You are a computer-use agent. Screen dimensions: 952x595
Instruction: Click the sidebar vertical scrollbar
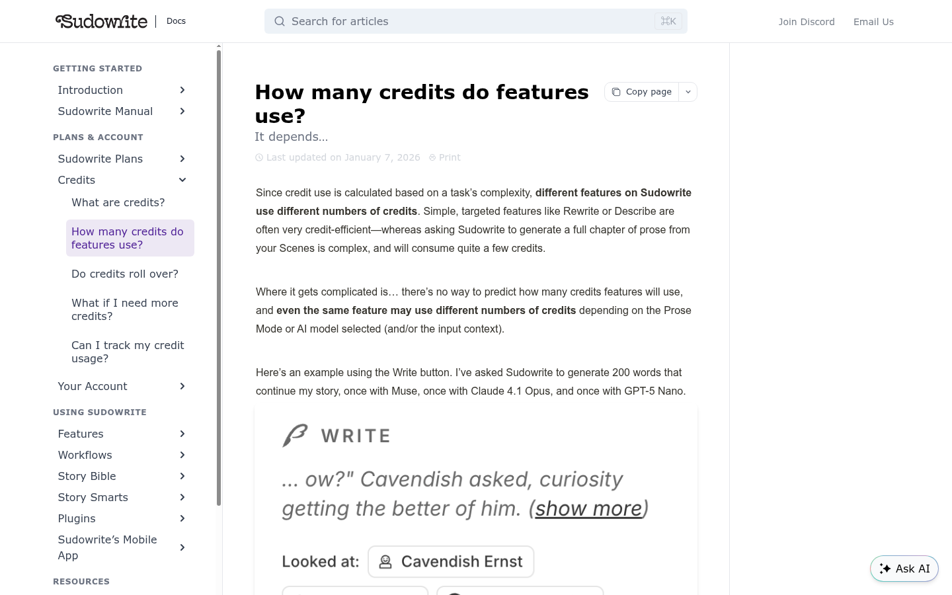click(219, 278)
